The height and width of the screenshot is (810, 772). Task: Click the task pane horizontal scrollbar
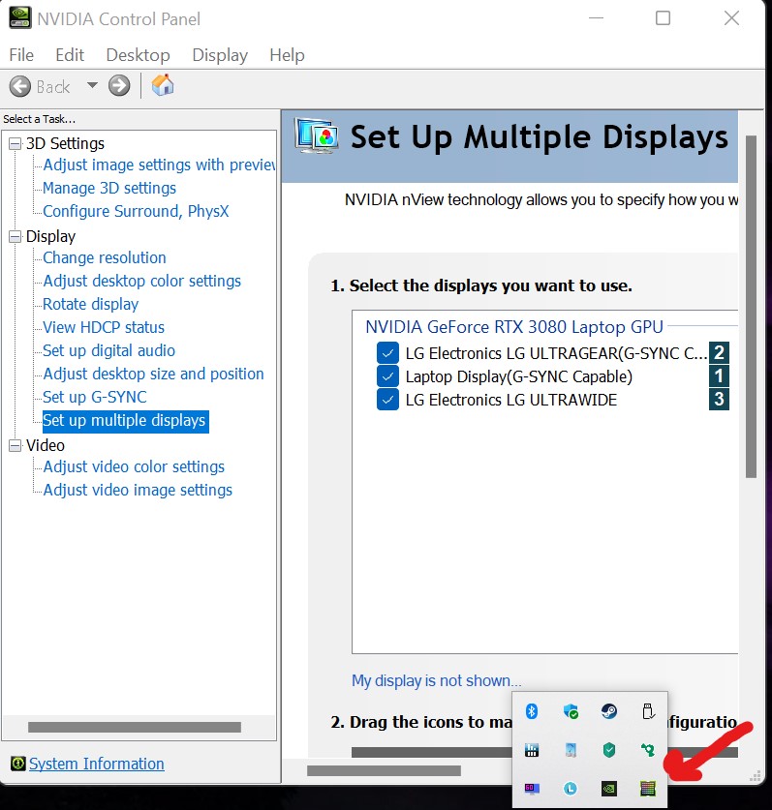135,728
